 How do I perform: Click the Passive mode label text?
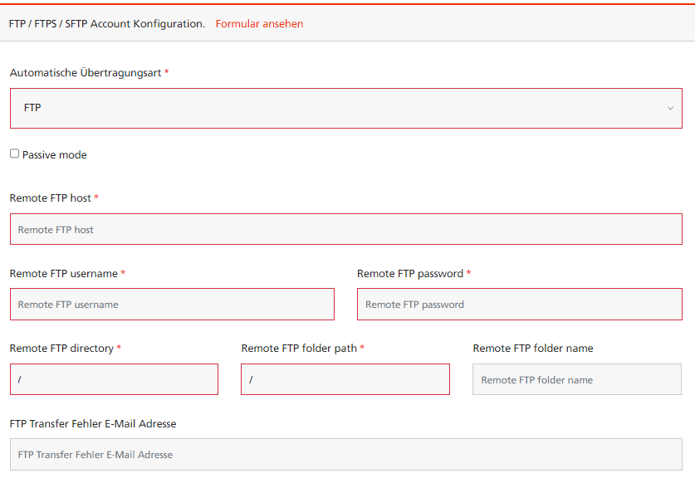pyautogui.click(x=55, y=155)
